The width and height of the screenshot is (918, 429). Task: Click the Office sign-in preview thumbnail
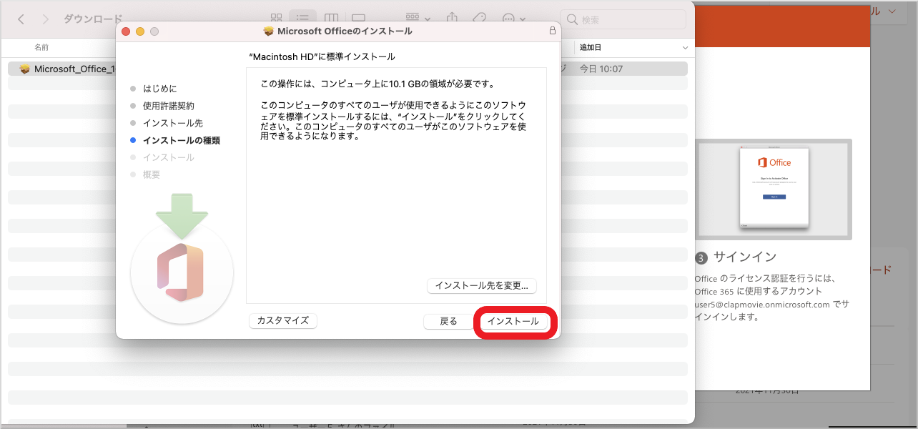[x=774, y=189]
